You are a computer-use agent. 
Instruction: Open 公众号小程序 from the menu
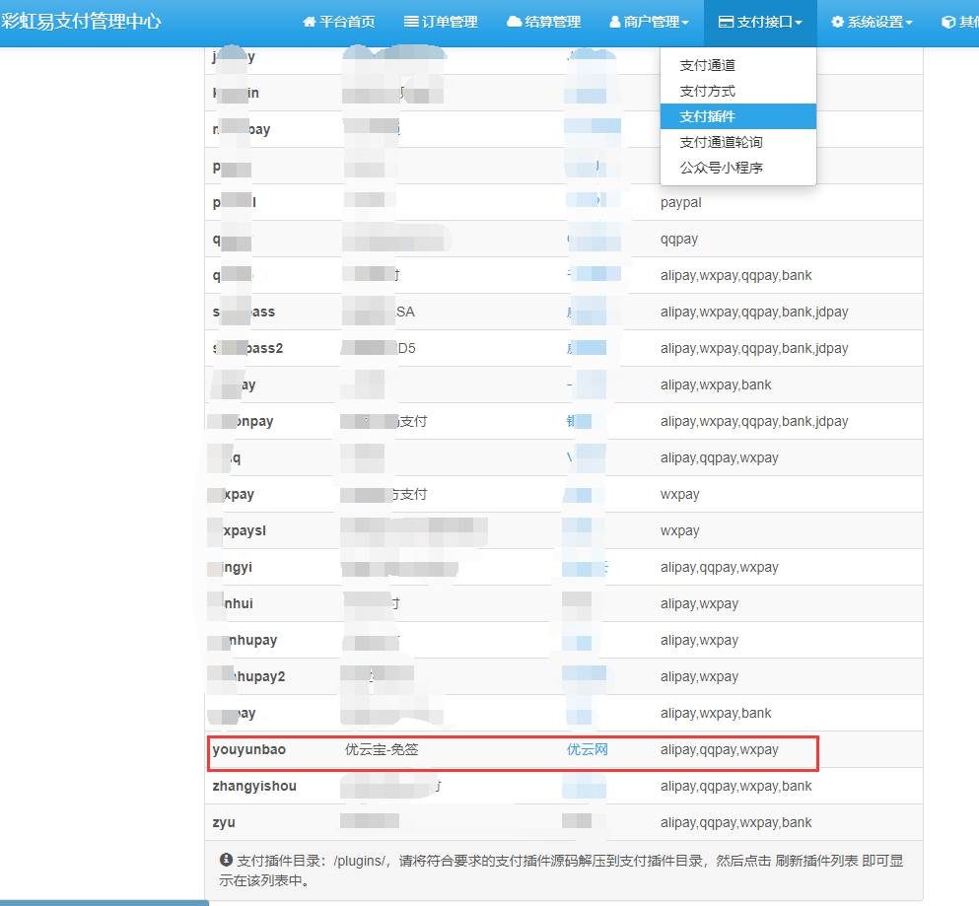tap(721, 168)
